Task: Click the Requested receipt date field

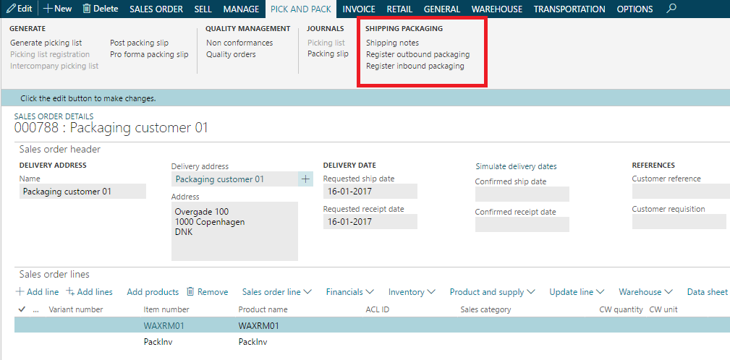Action: 370,221
